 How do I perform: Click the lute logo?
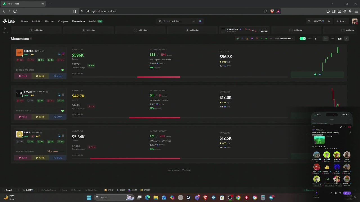click(9, 21)
